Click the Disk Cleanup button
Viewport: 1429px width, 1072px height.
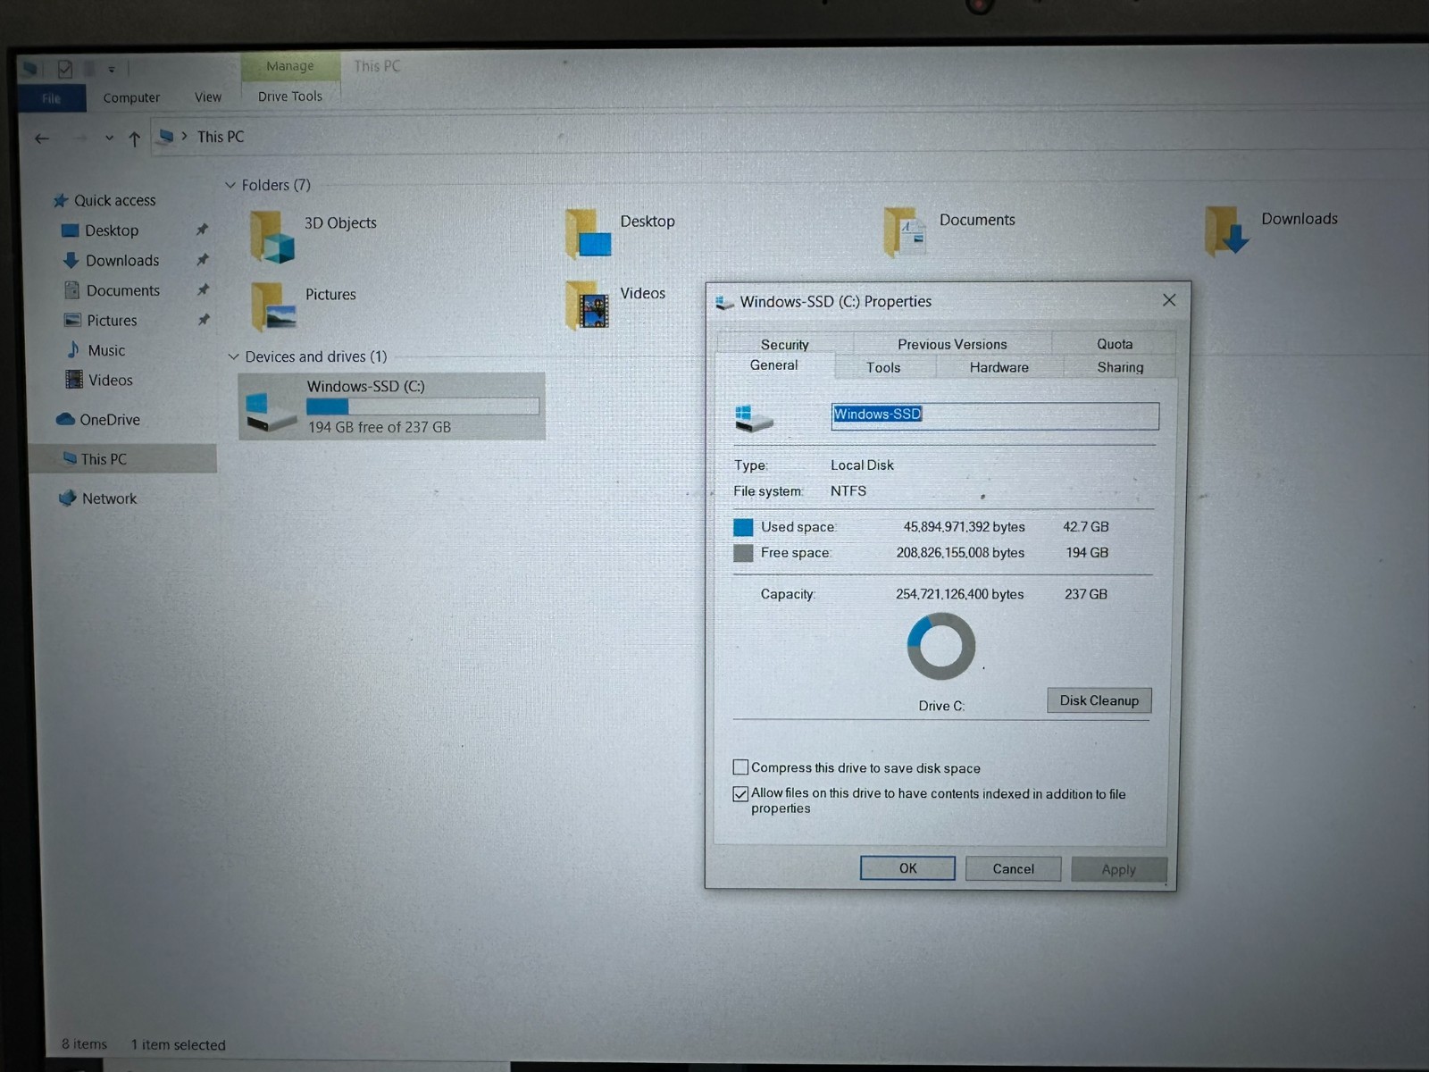1099,700
